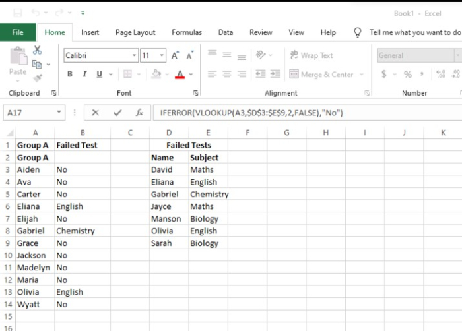Viewport: 462px width, 331px height.
Task: Toggle Bold formatting
Action: [x=70, y=74]
